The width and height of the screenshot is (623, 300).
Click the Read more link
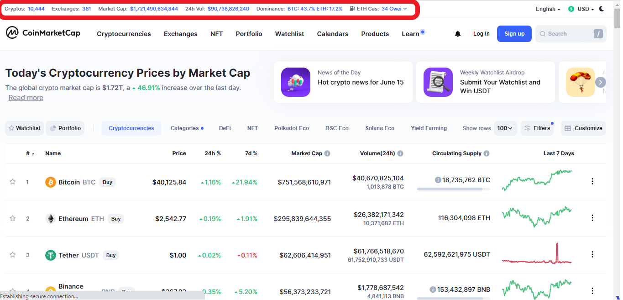[x=26, y=98]
